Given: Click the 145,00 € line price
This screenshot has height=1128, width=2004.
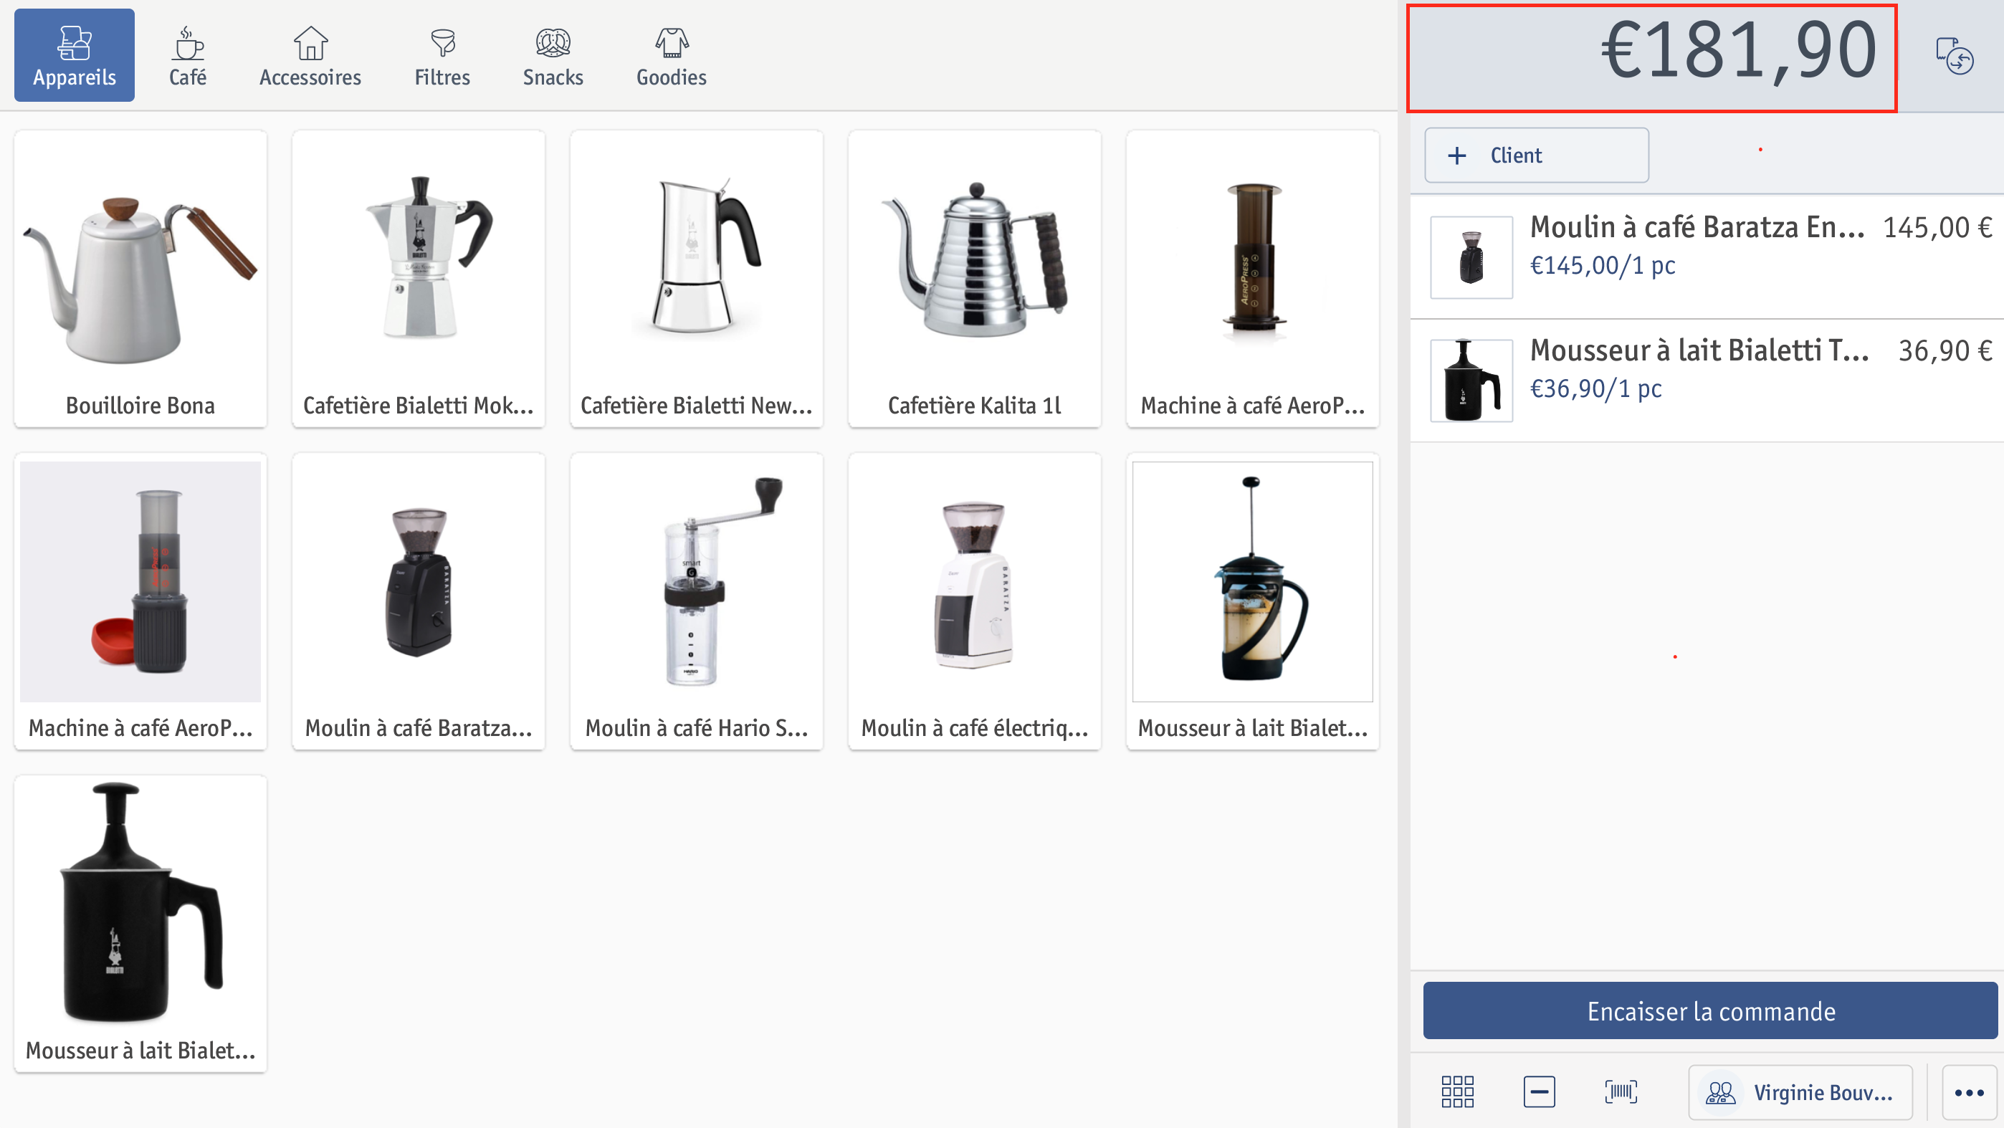Looking at the screenshot, I should 1937,228.
